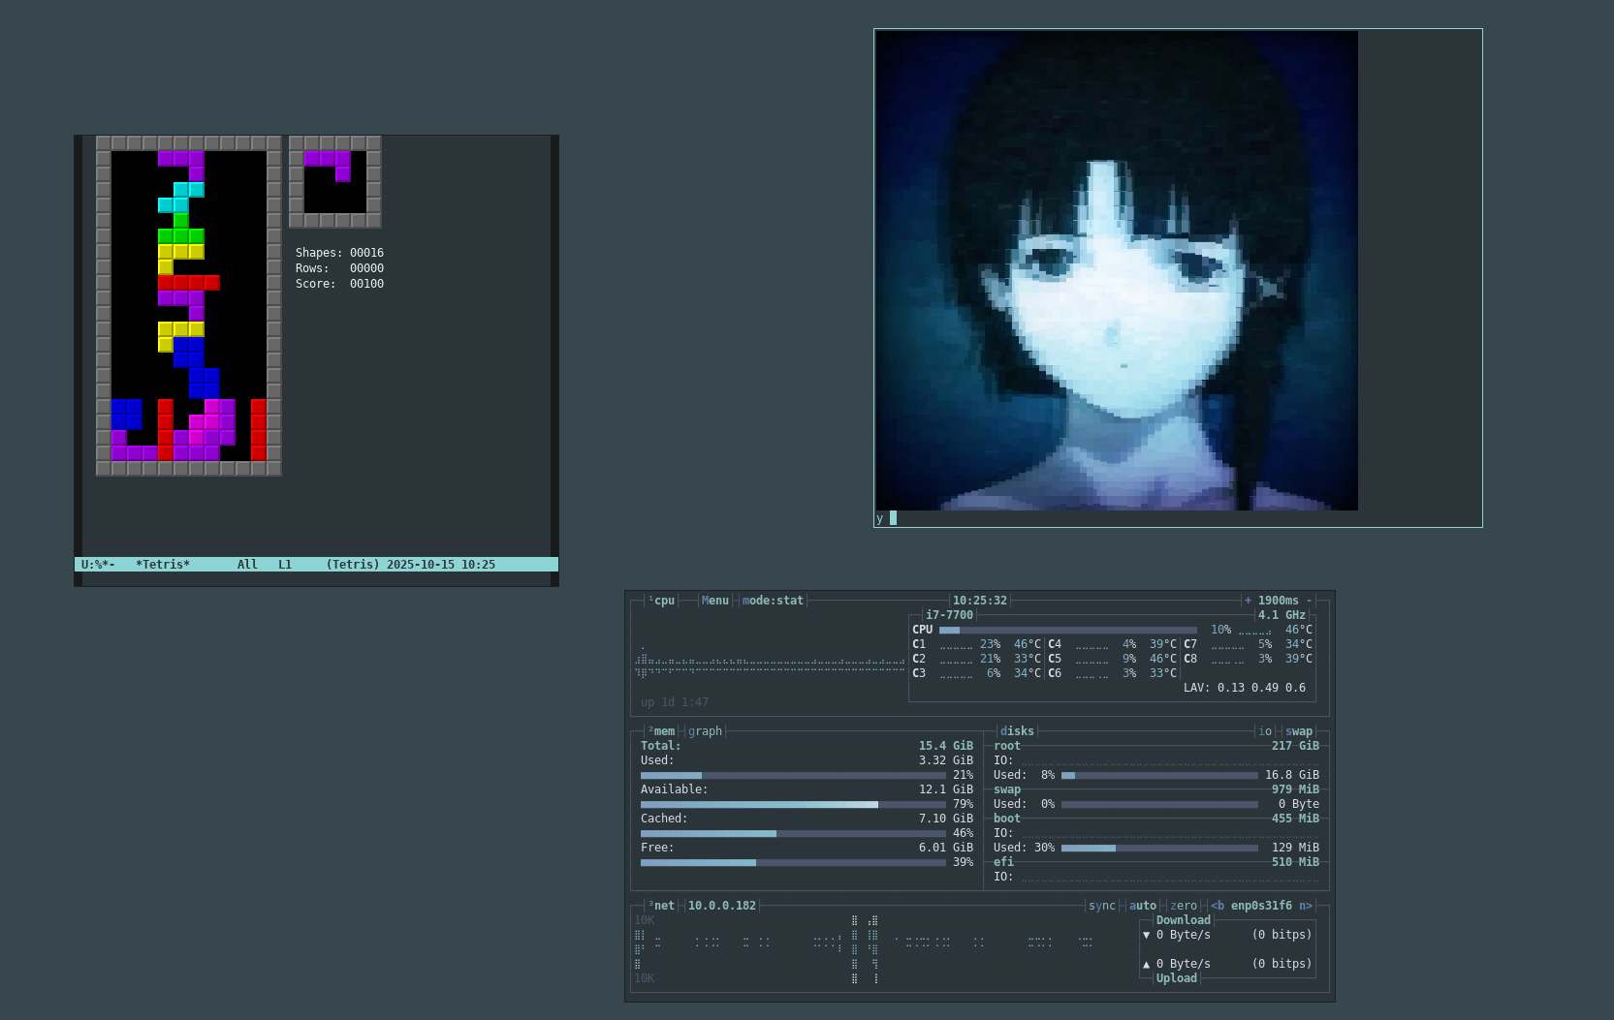Toggle disk io mode in btop
1614x1020 pixels.
(x=1265, y=731)
